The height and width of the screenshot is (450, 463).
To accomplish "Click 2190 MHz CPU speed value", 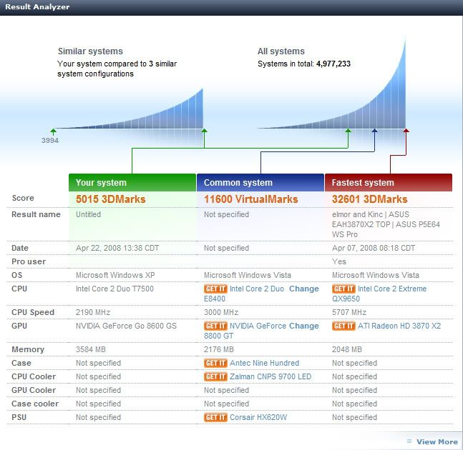I will click(x=93, y=312).
